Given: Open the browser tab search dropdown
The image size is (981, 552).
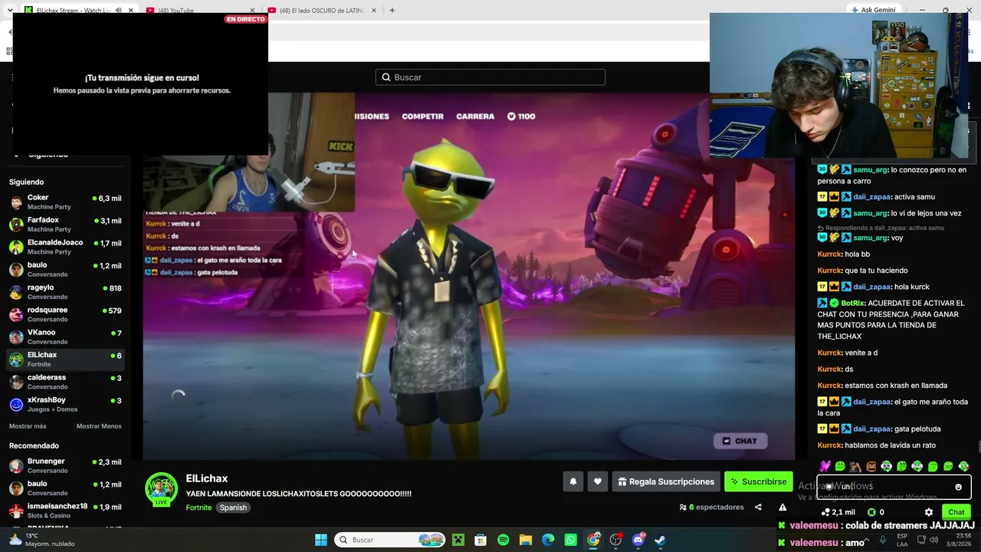Looking at the screenshot, I should (x=9, y=10).
